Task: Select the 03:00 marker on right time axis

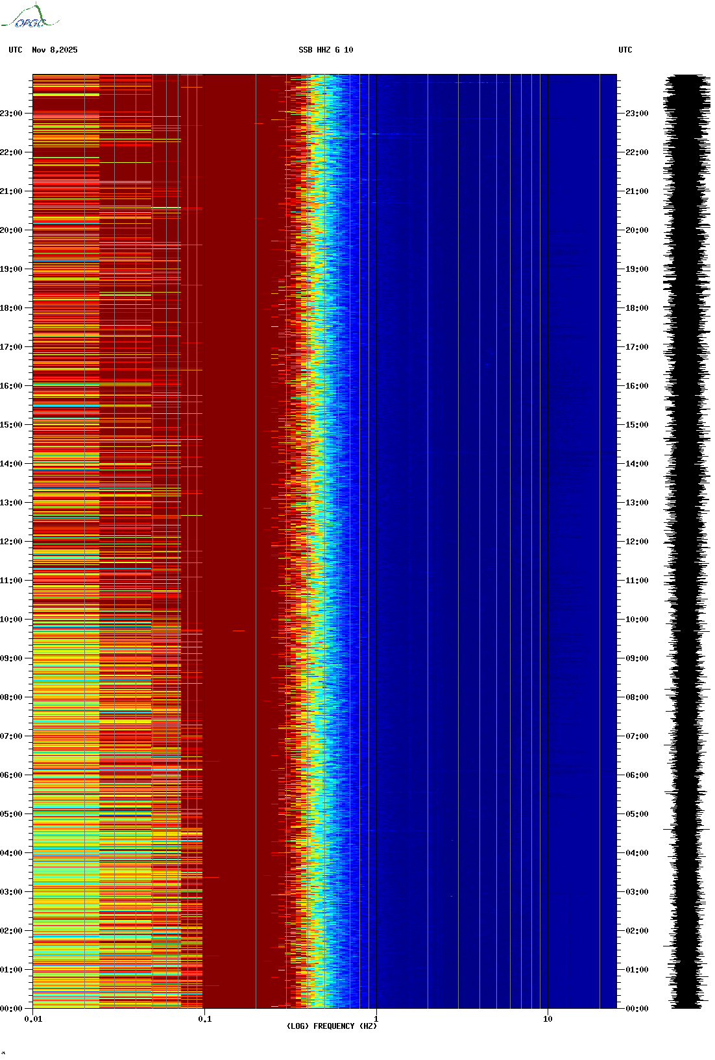Action: point(636,892)
